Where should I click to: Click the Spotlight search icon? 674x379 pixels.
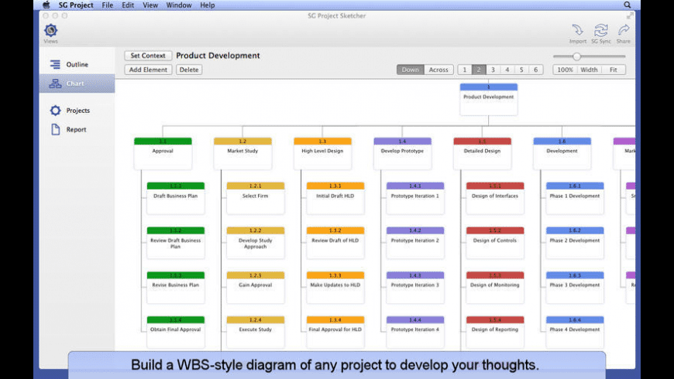click(628, 5)
